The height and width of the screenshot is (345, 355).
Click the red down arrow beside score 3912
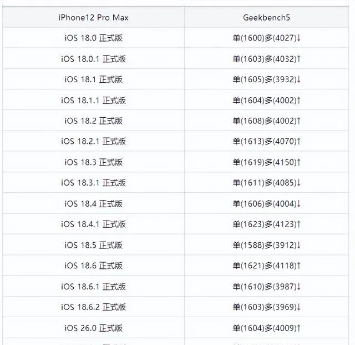pos(298,245)
